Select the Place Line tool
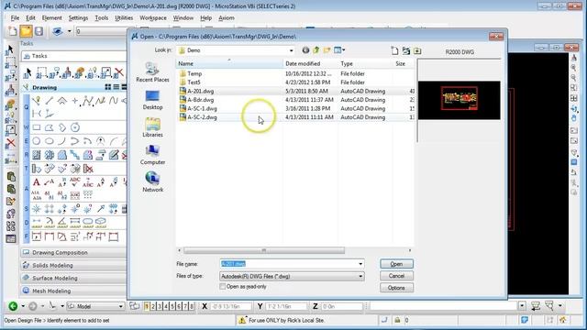 49,101
